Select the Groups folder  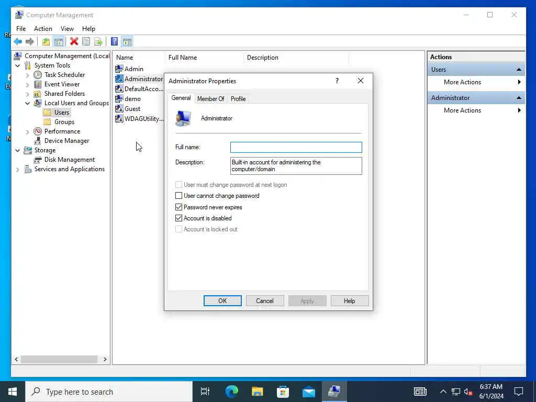pyautogui.click(x=64, y=122)
